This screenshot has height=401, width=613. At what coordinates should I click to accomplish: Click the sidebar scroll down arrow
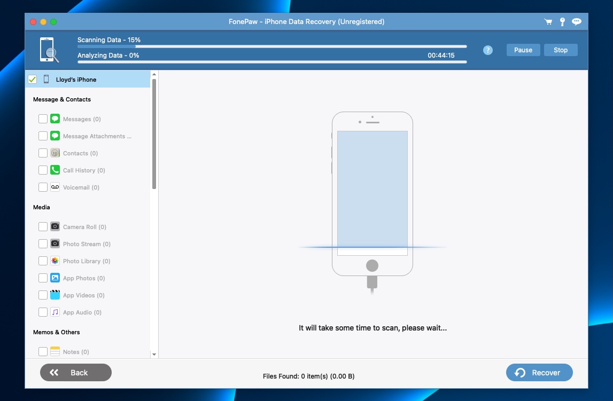(154, 355)
